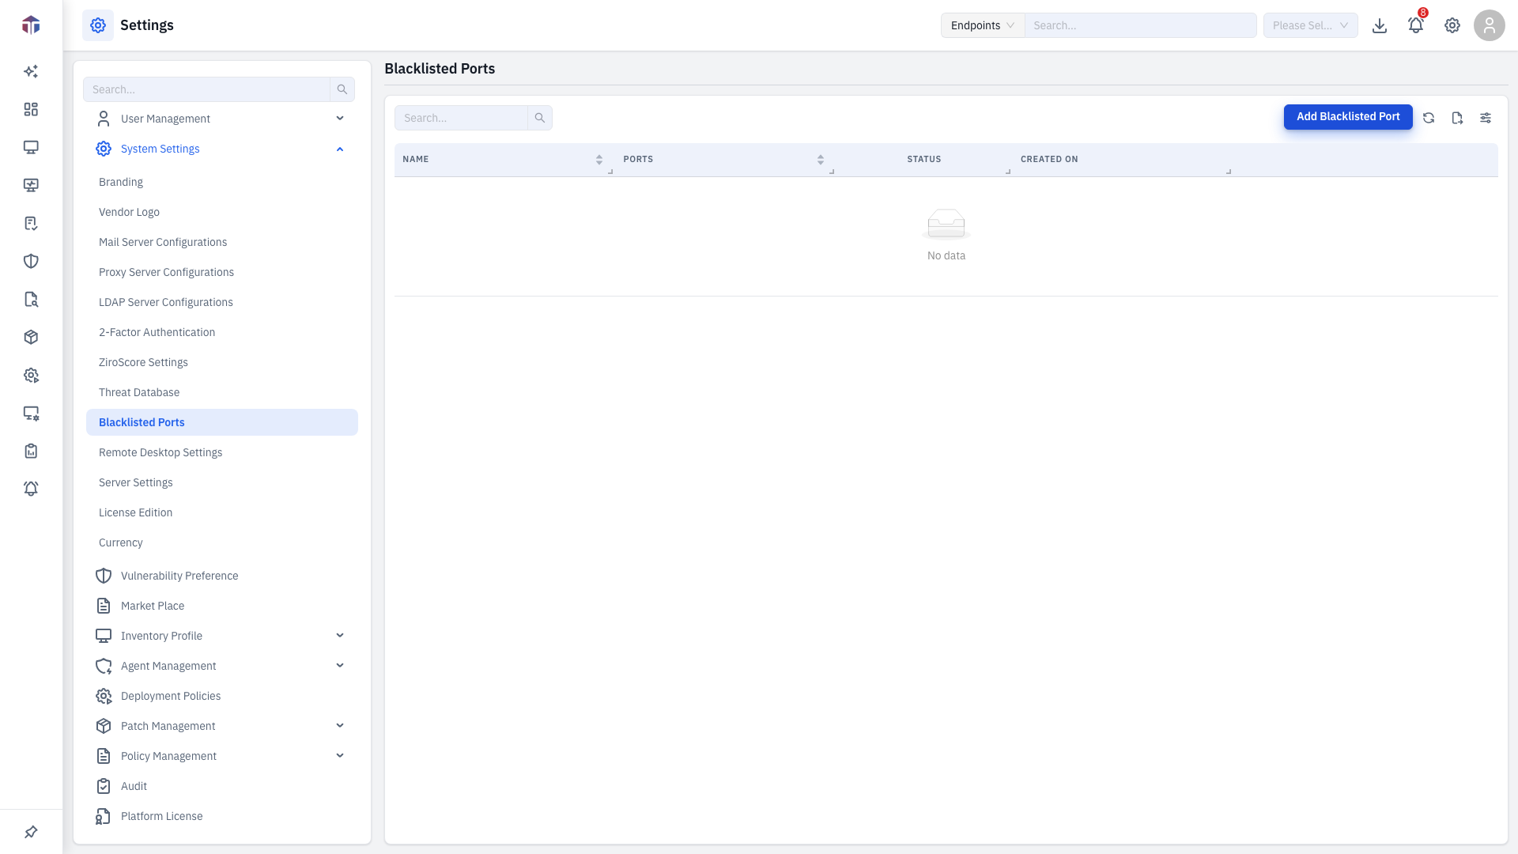Click the blacklisted ports table search field
This screenshot has width=1518, height=854.
click(x=461, y=118)
